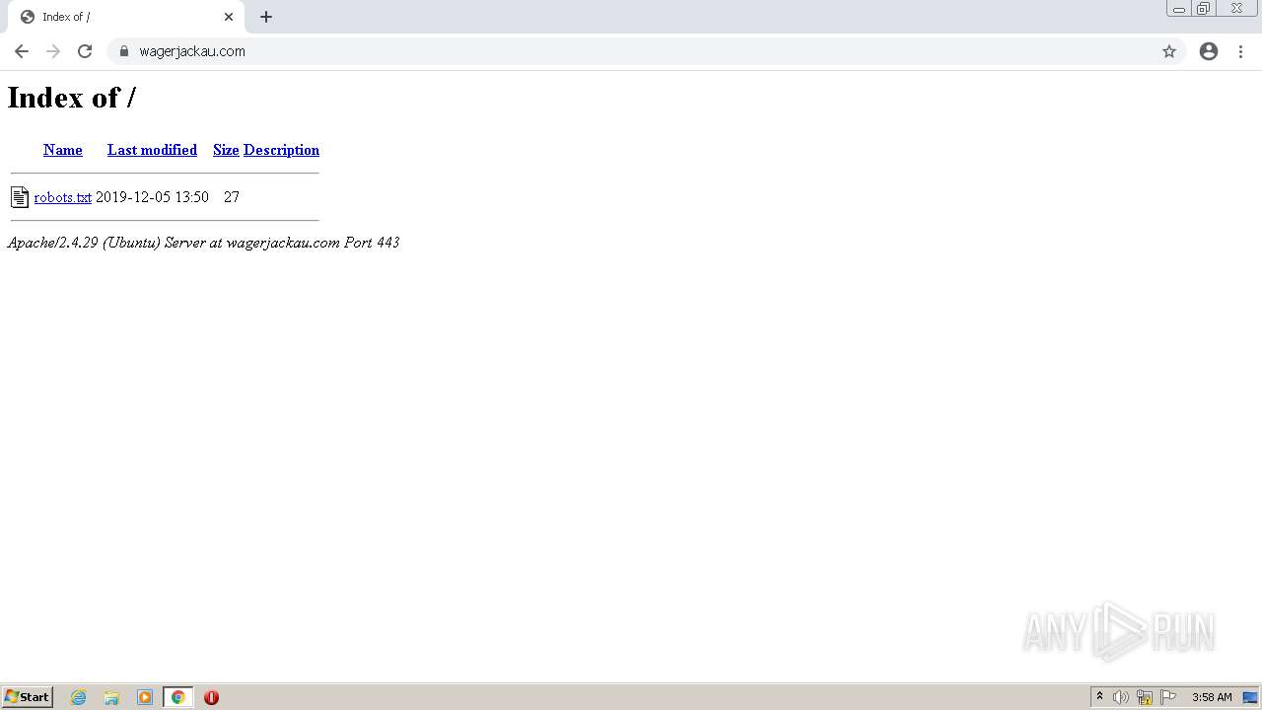The height and width of the screenshot is (710, 1262).
Task: Click the 'Index of /' page heading
Action: (72, 97)
